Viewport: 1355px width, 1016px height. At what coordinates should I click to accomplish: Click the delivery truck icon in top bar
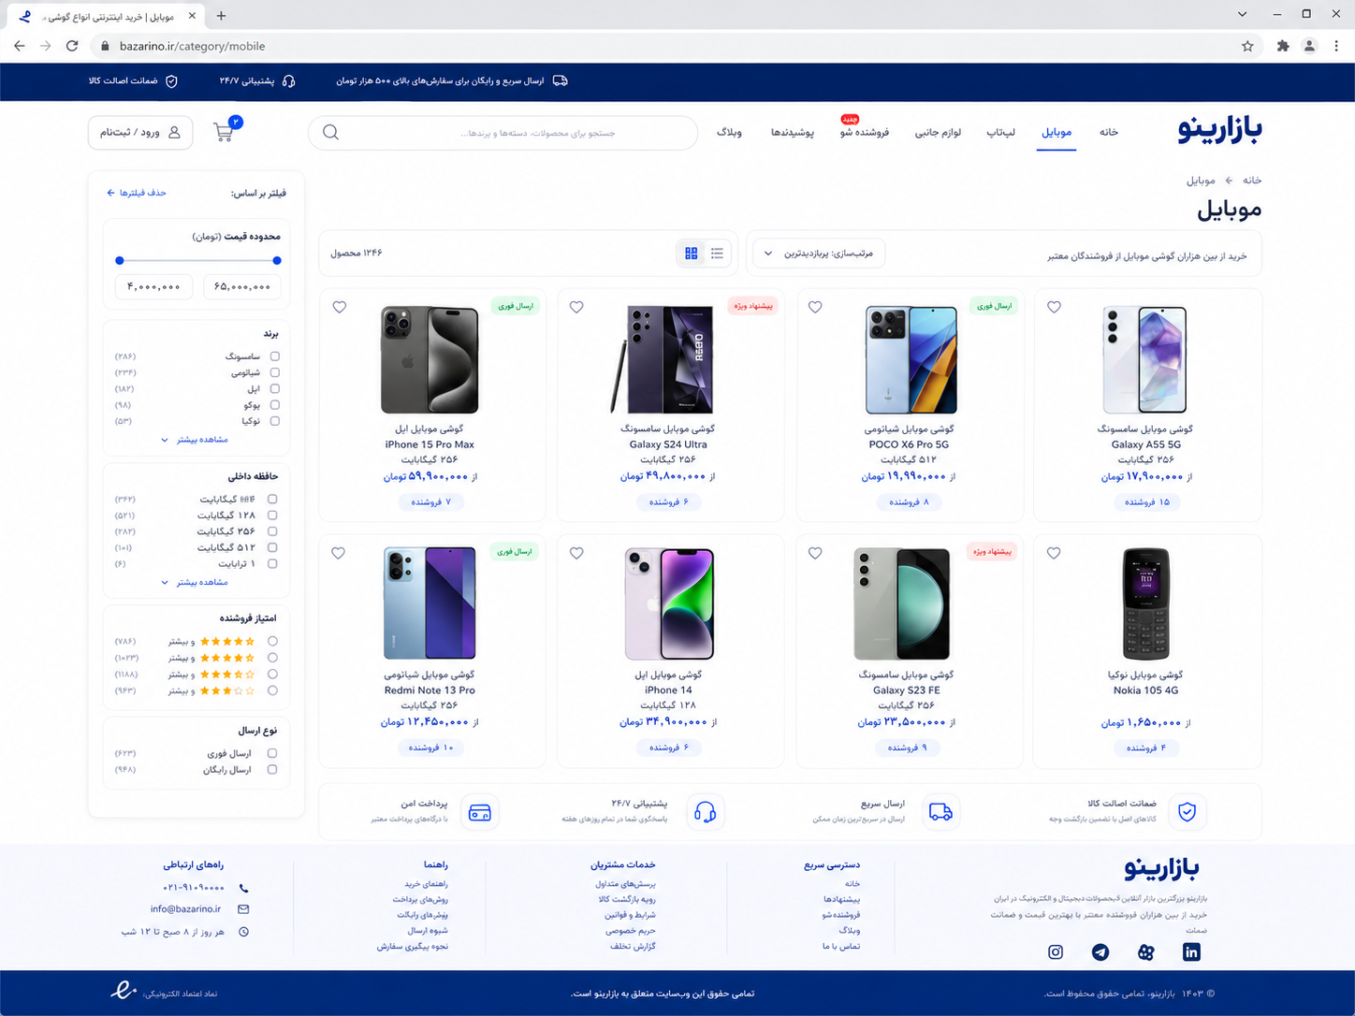561,81
